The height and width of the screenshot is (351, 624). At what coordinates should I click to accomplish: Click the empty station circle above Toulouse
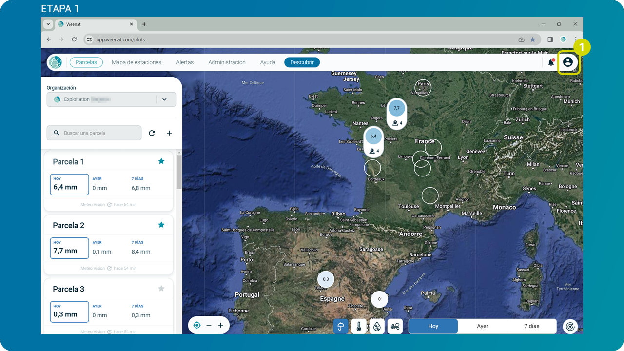pos(430,195)
